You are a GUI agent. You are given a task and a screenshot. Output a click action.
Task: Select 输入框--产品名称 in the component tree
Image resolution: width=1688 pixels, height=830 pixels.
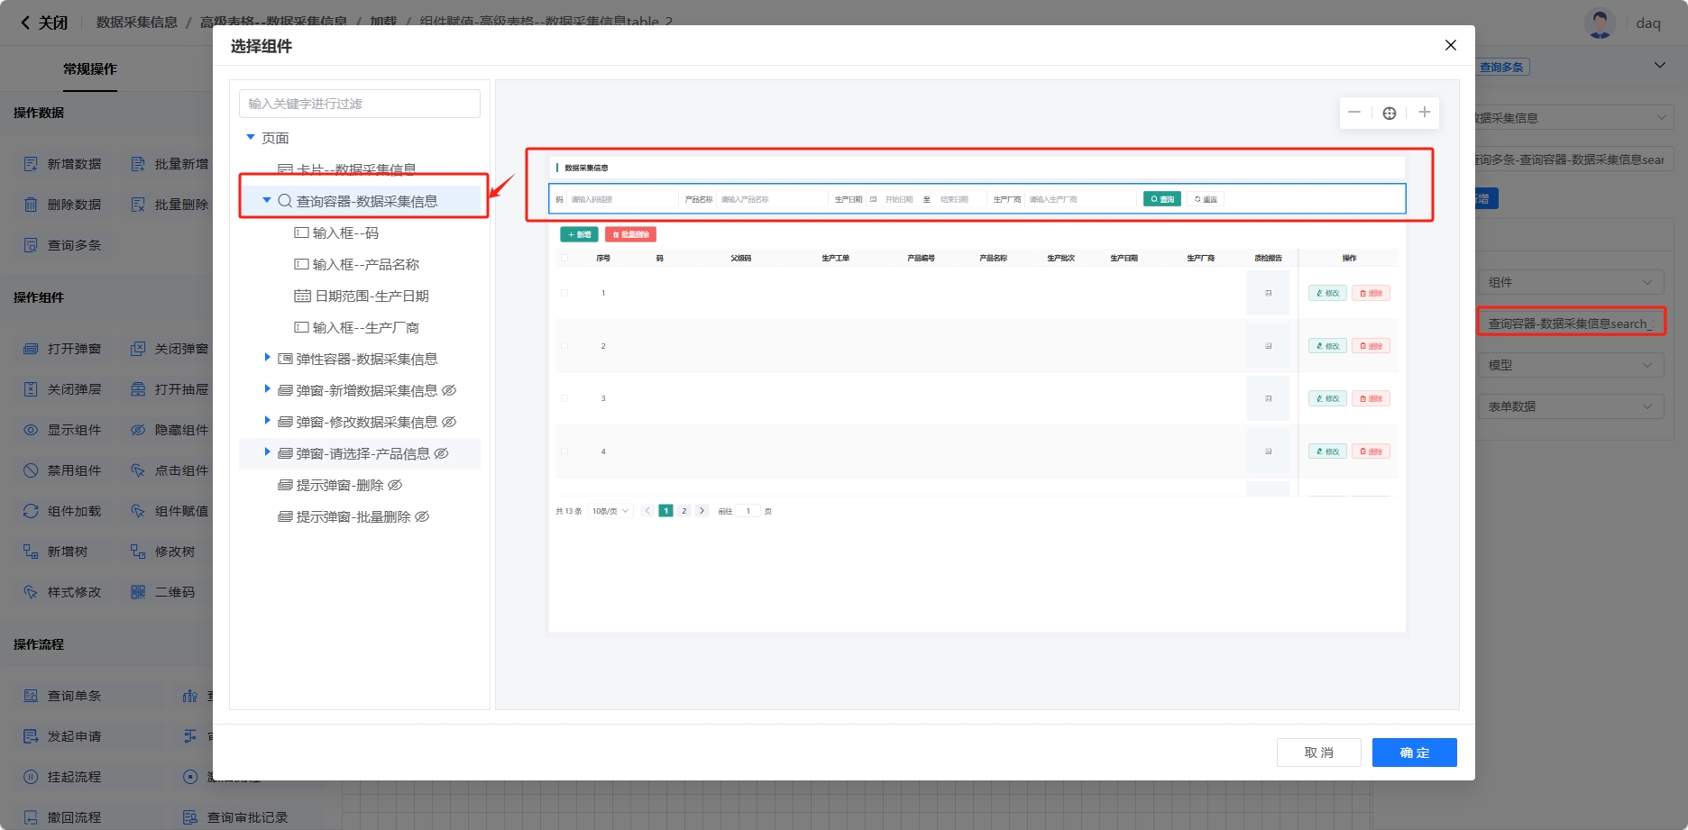[365, 264]
